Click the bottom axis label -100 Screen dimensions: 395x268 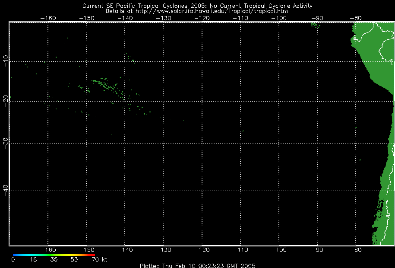tap(278, 249)
